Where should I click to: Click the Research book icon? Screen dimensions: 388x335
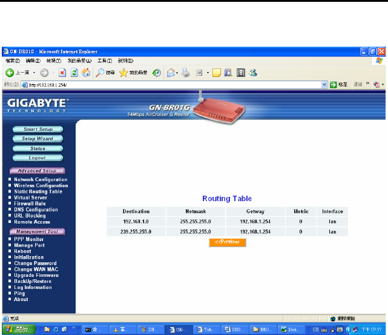tap(228, 73)
